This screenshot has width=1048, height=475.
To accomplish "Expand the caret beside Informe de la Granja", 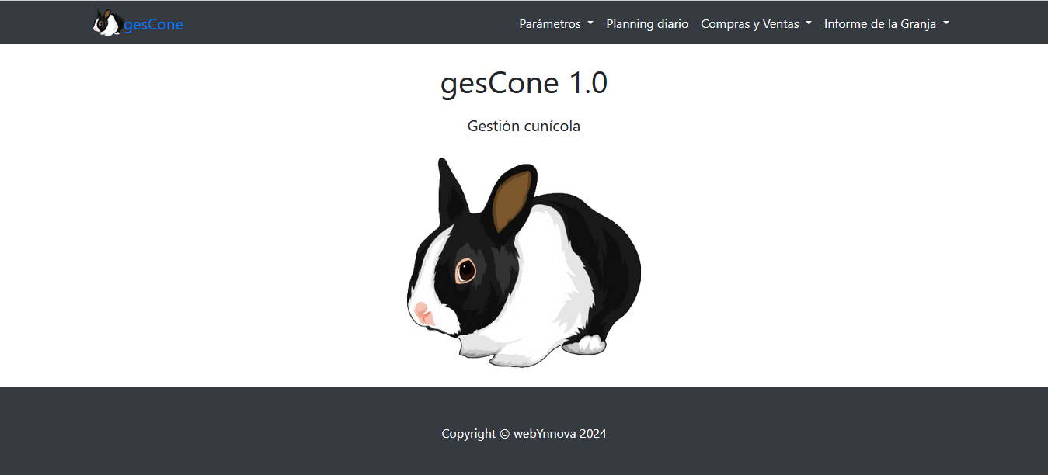I will 946,23.
